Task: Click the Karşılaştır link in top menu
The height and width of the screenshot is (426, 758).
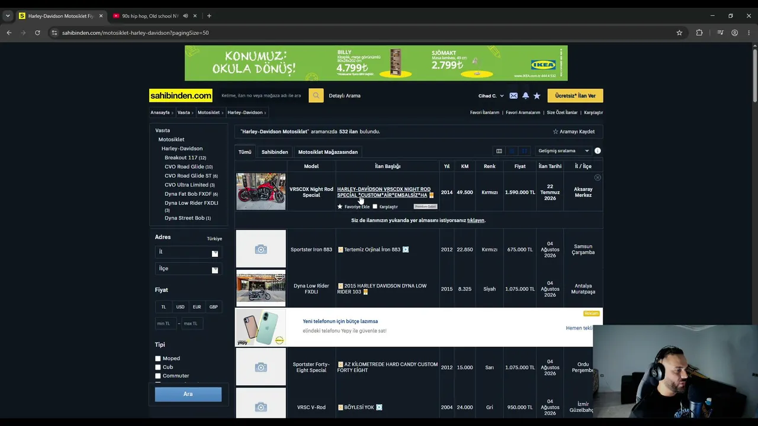Action: [x=593, y=112]
